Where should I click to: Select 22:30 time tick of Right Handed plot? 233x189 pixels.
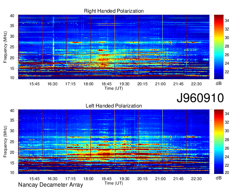[x=196, y=84]
